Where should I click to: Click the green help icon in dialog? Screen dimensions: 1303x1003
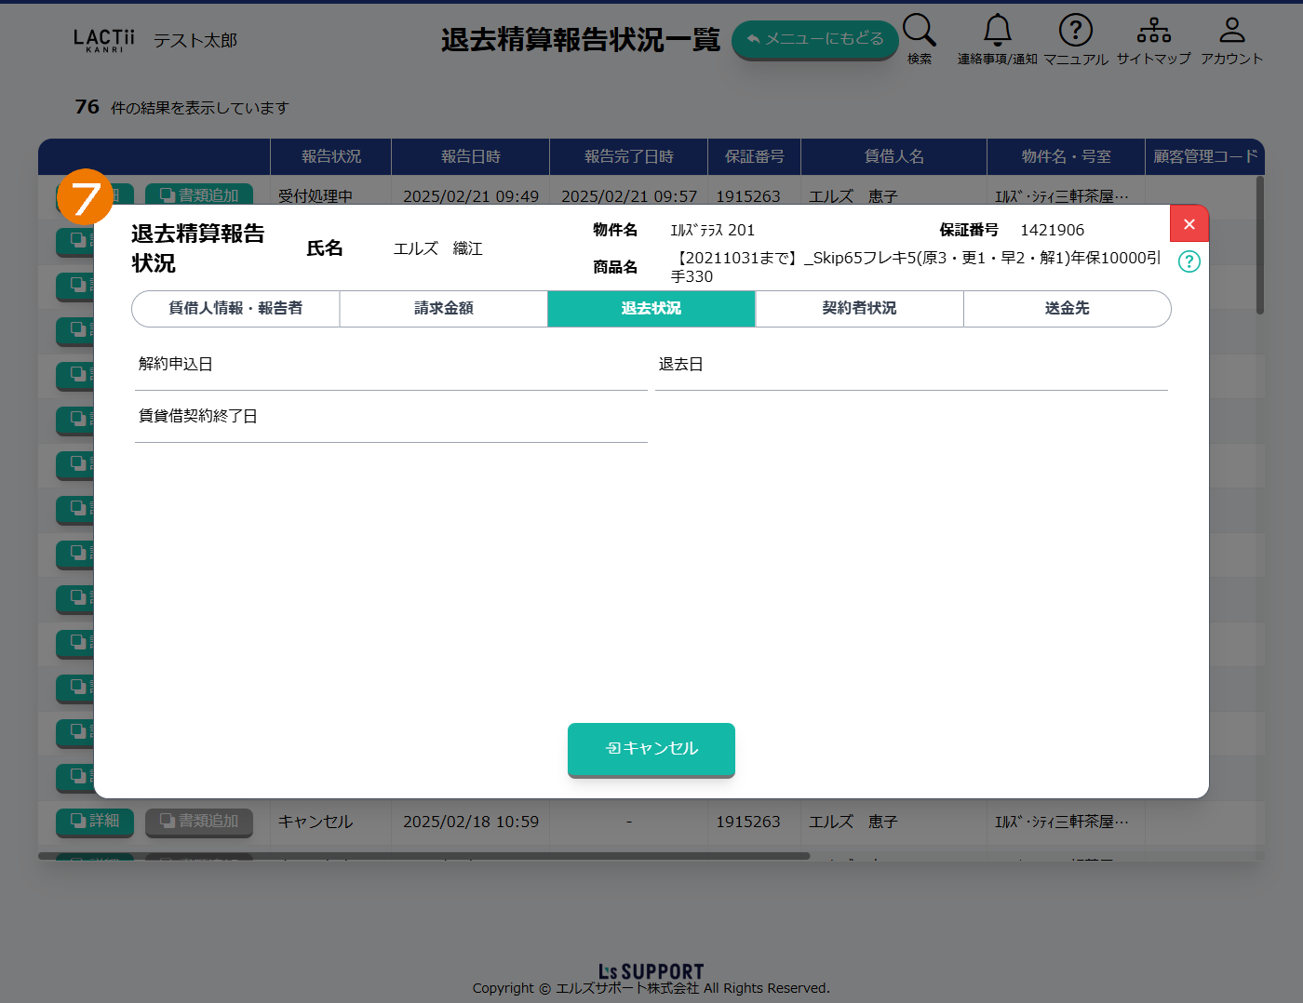(x=1189, y=261)
